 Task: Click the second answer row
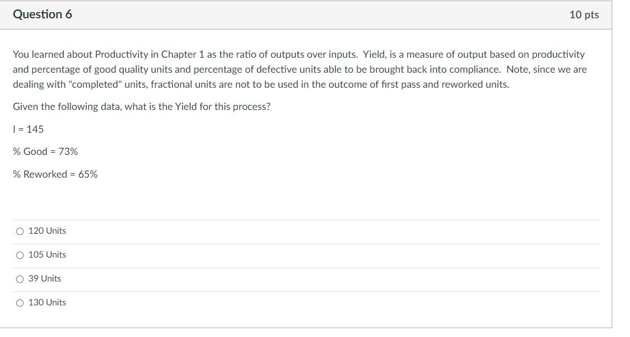[306, 254]
